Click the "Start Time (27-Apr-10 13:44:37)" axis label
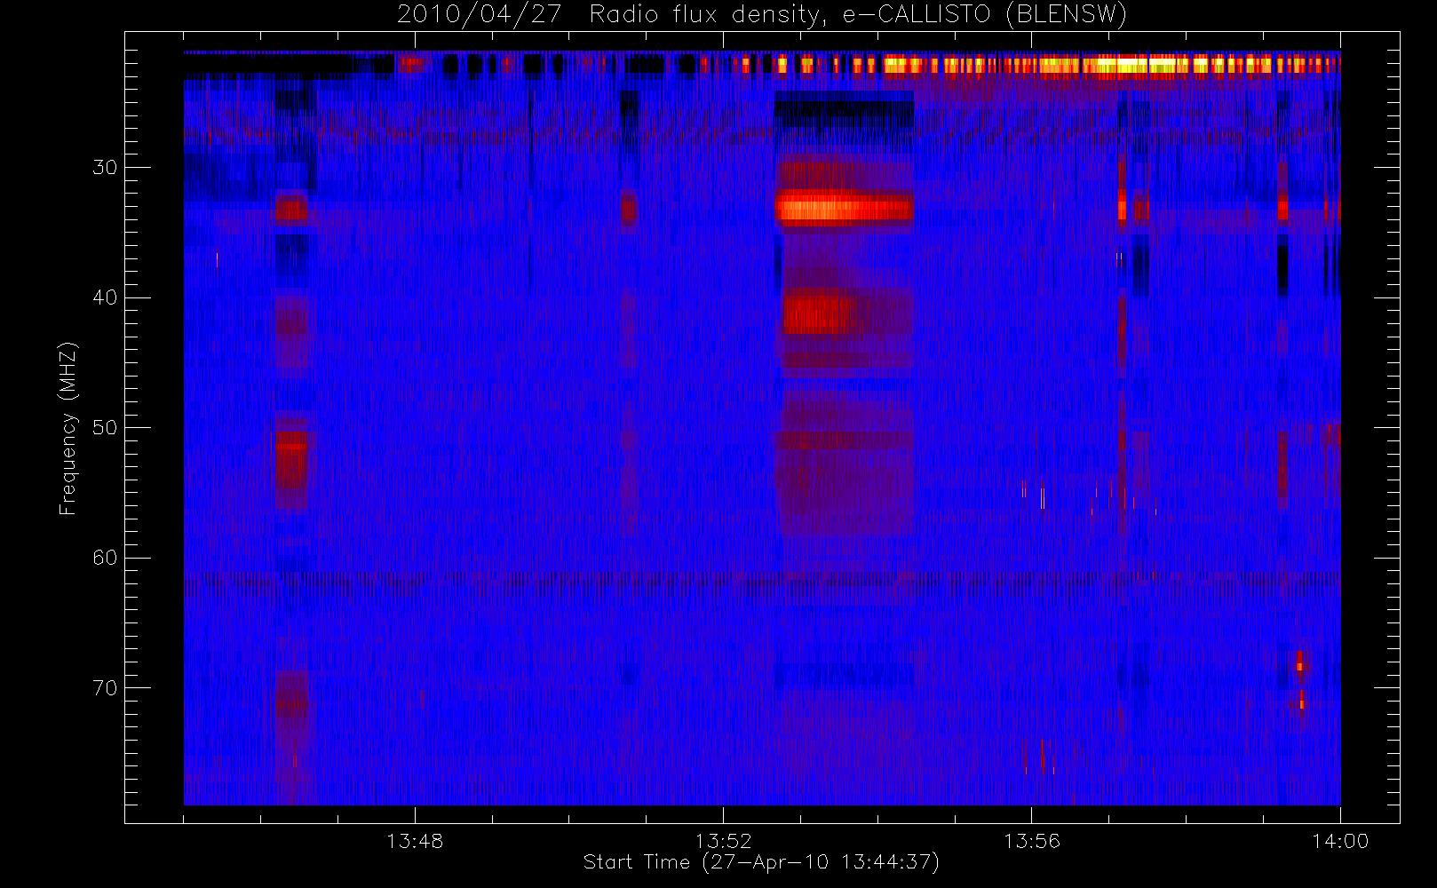This screenshot has height=888, width=1437. pyautogui.click(x=761, y=862)
